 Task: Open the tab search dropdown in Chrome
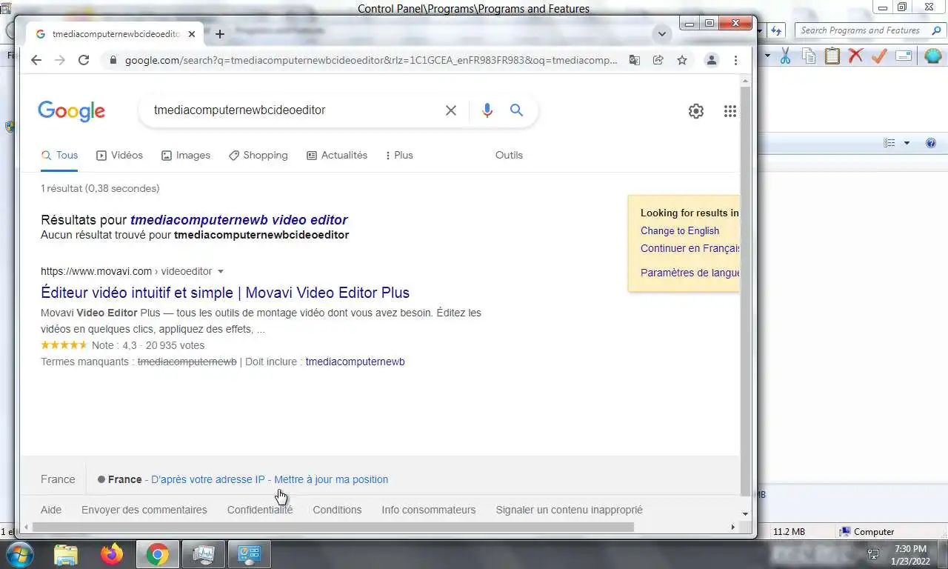(662, 34)
